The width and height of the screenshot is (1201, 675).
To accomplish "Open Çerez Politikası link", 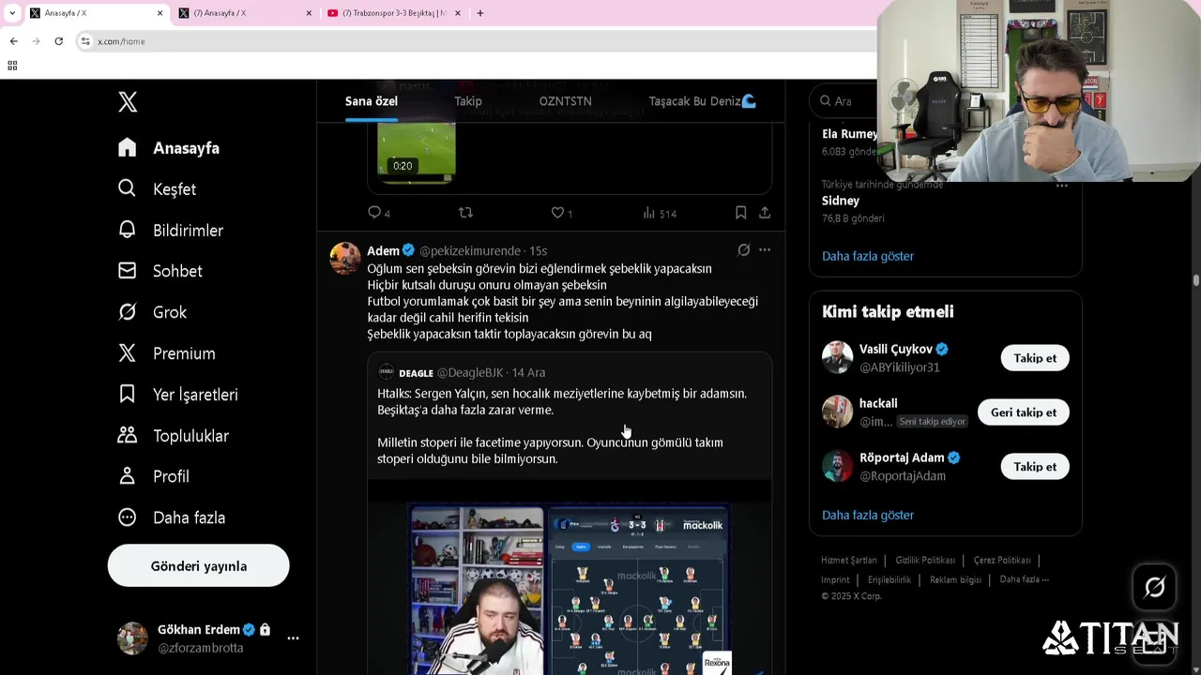I will click(1002, 561).
